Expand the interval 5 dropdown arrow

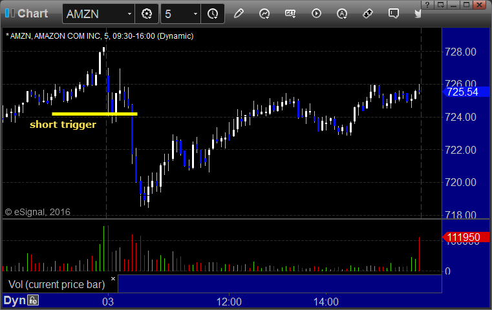coord(195,14)
